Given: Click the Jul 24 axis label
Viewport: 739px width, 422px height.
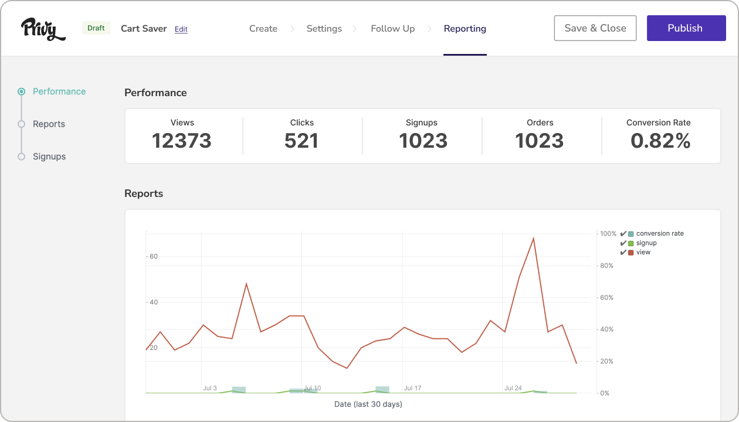Looking at the screenshot, I should [513, 388].
